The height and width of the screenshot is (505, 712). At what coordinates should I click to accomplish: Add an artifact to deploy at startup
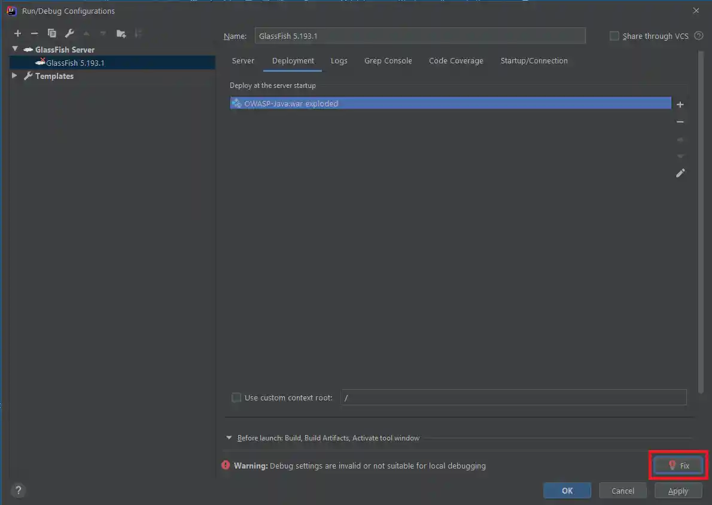coord(680,104)
